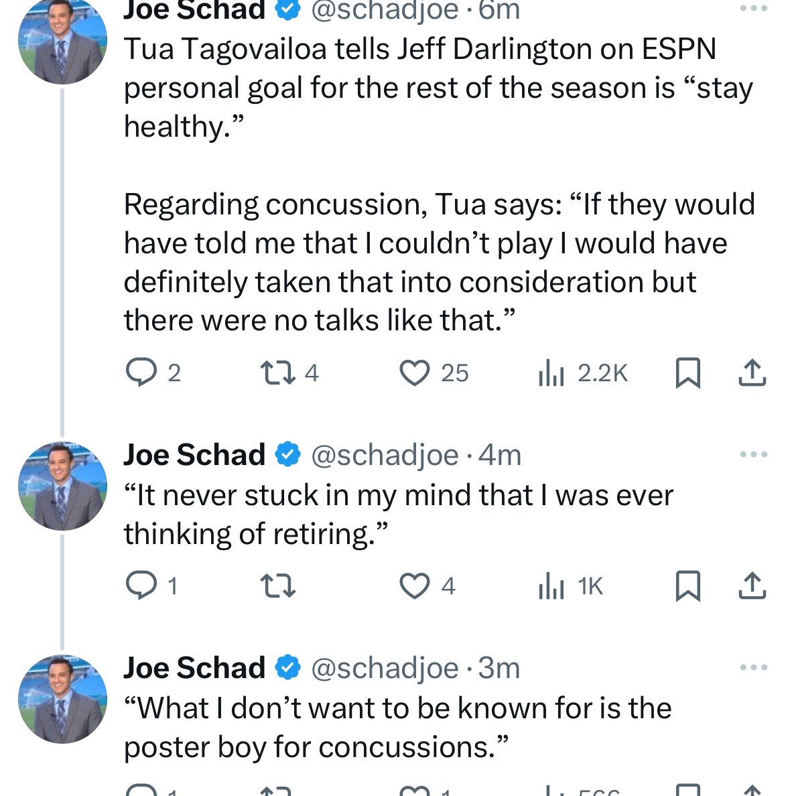The height and width of the screenshot is (796, 790).
Task: Repost the "thinking of retiring" tweet
Action: [x=277, y=586]
